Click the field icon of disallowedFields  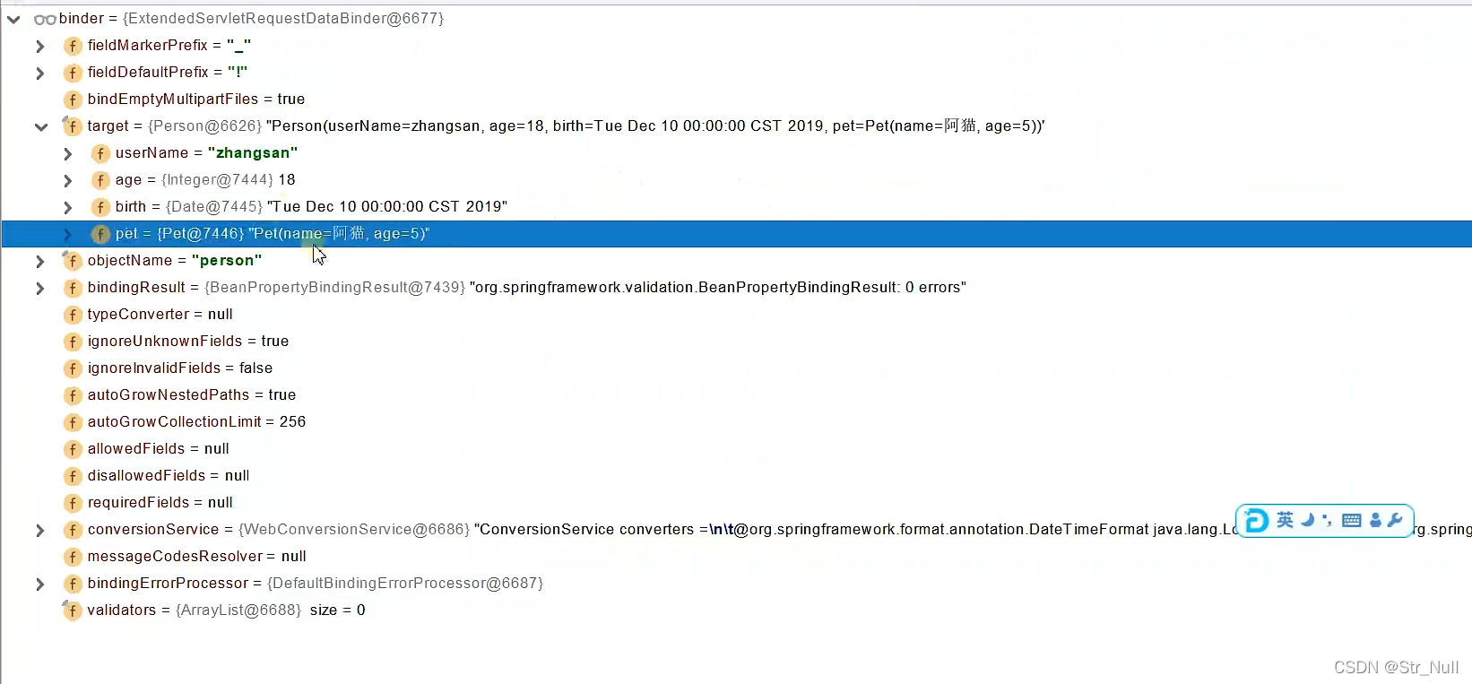click(73, 476)
